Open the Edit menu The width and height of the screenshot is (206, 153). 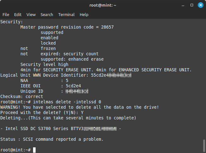[x=18, y=14]
